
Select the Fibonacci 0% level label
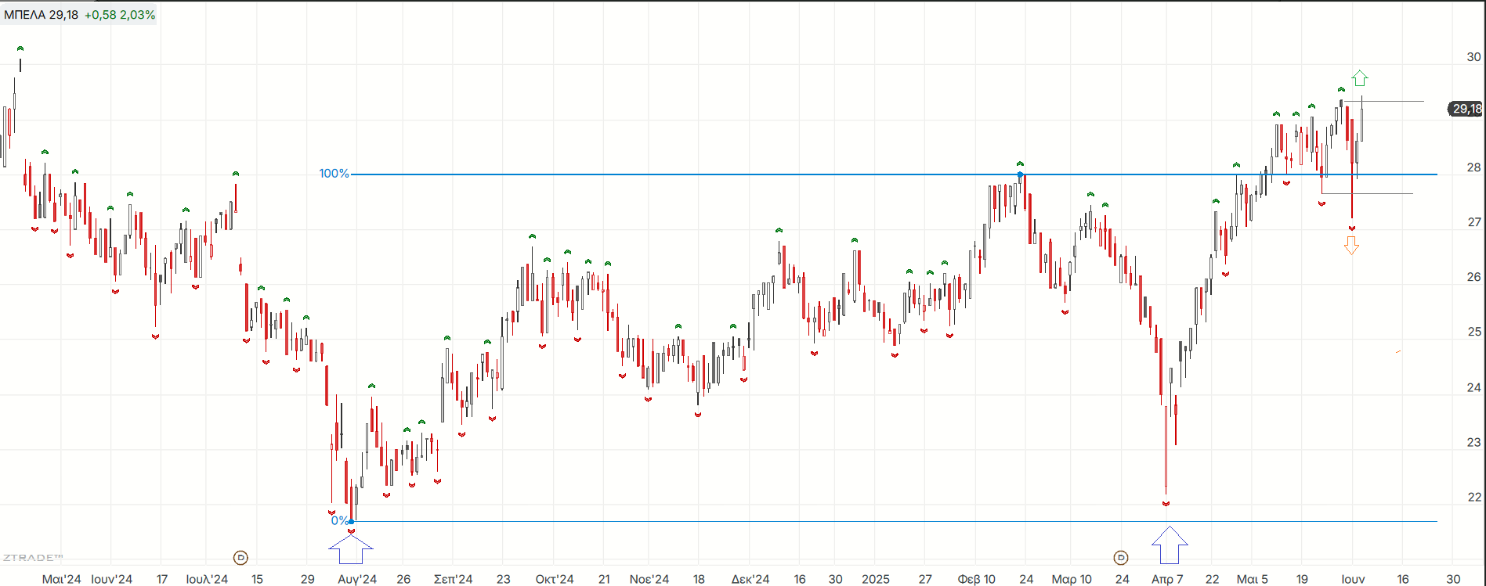coord(340,520)
